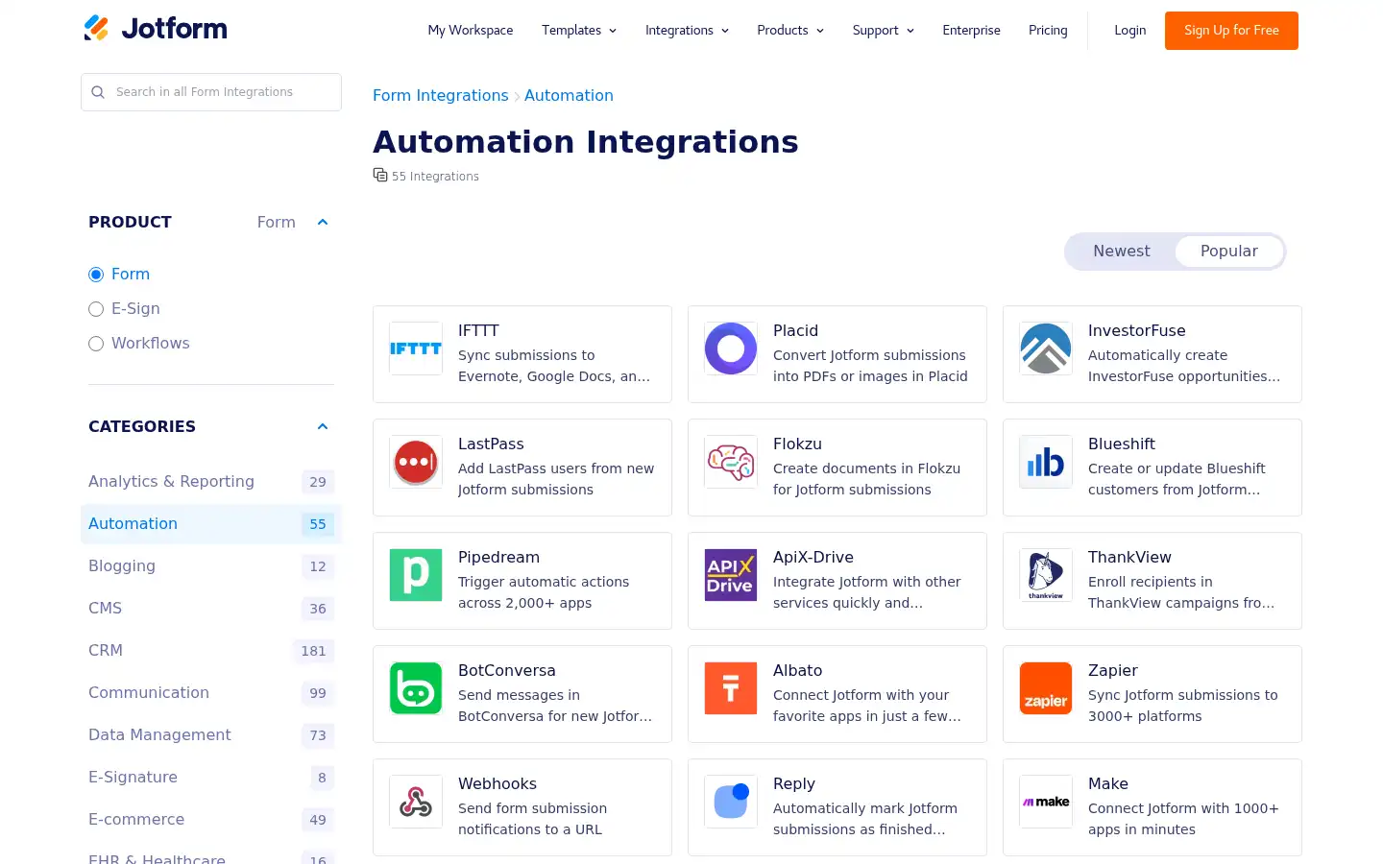Open the Pricing page
The width and height of the screenshot is (1383, 864).
(1048, 31)
